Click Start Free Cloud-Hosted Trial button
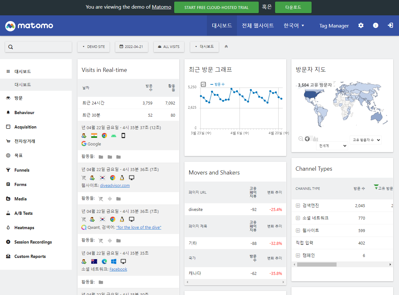The image size is (399, 295). coord(216,7)
